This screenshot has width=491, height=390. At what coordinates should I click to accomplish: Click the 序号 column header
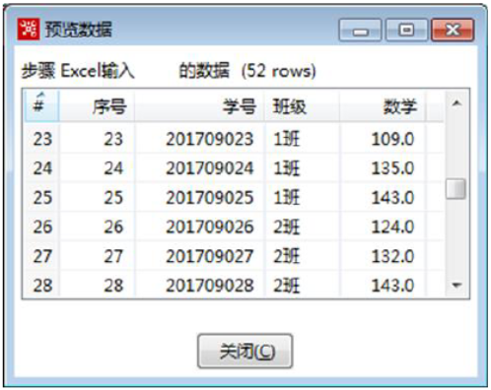pos(97,105)
